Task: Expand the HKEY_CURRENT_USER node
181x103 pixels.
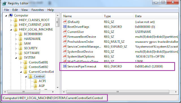Action: click(11, 25)
